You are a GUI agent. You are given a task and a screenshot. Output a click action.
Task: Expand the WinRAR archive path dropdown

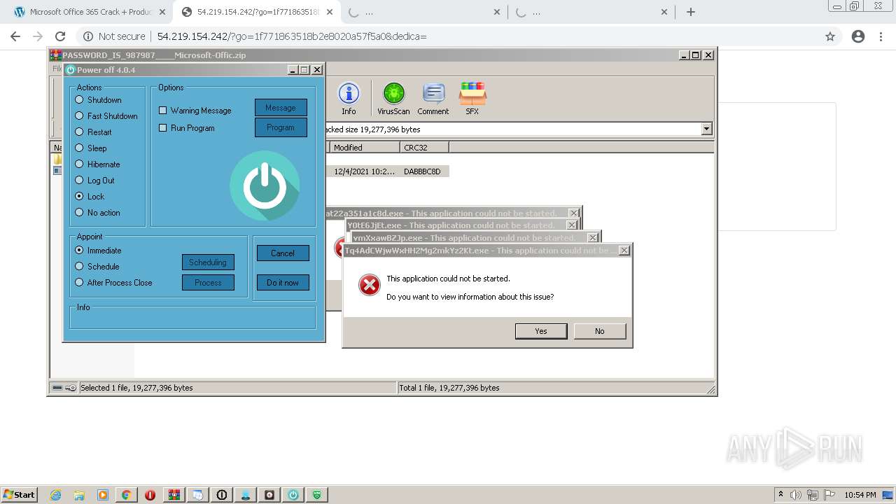pos(706,129)
